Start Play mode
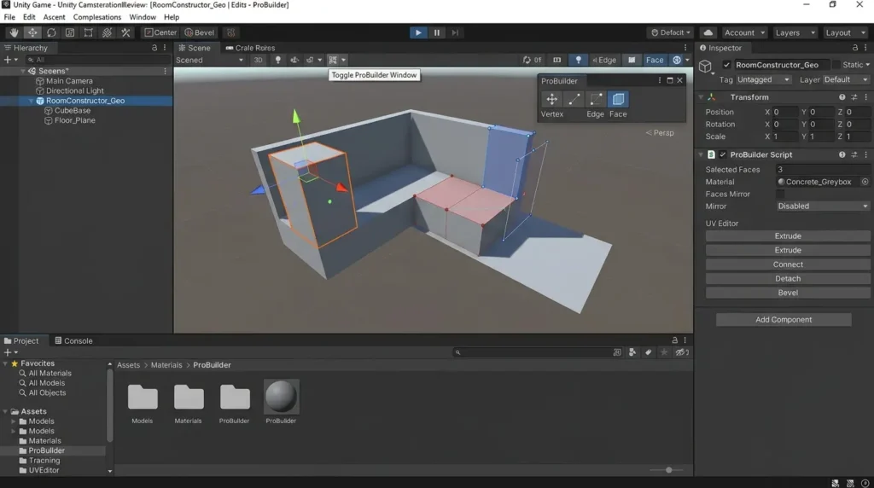This screenshot has height=488, width=874. pyautogui.click(x=418, y=32)
